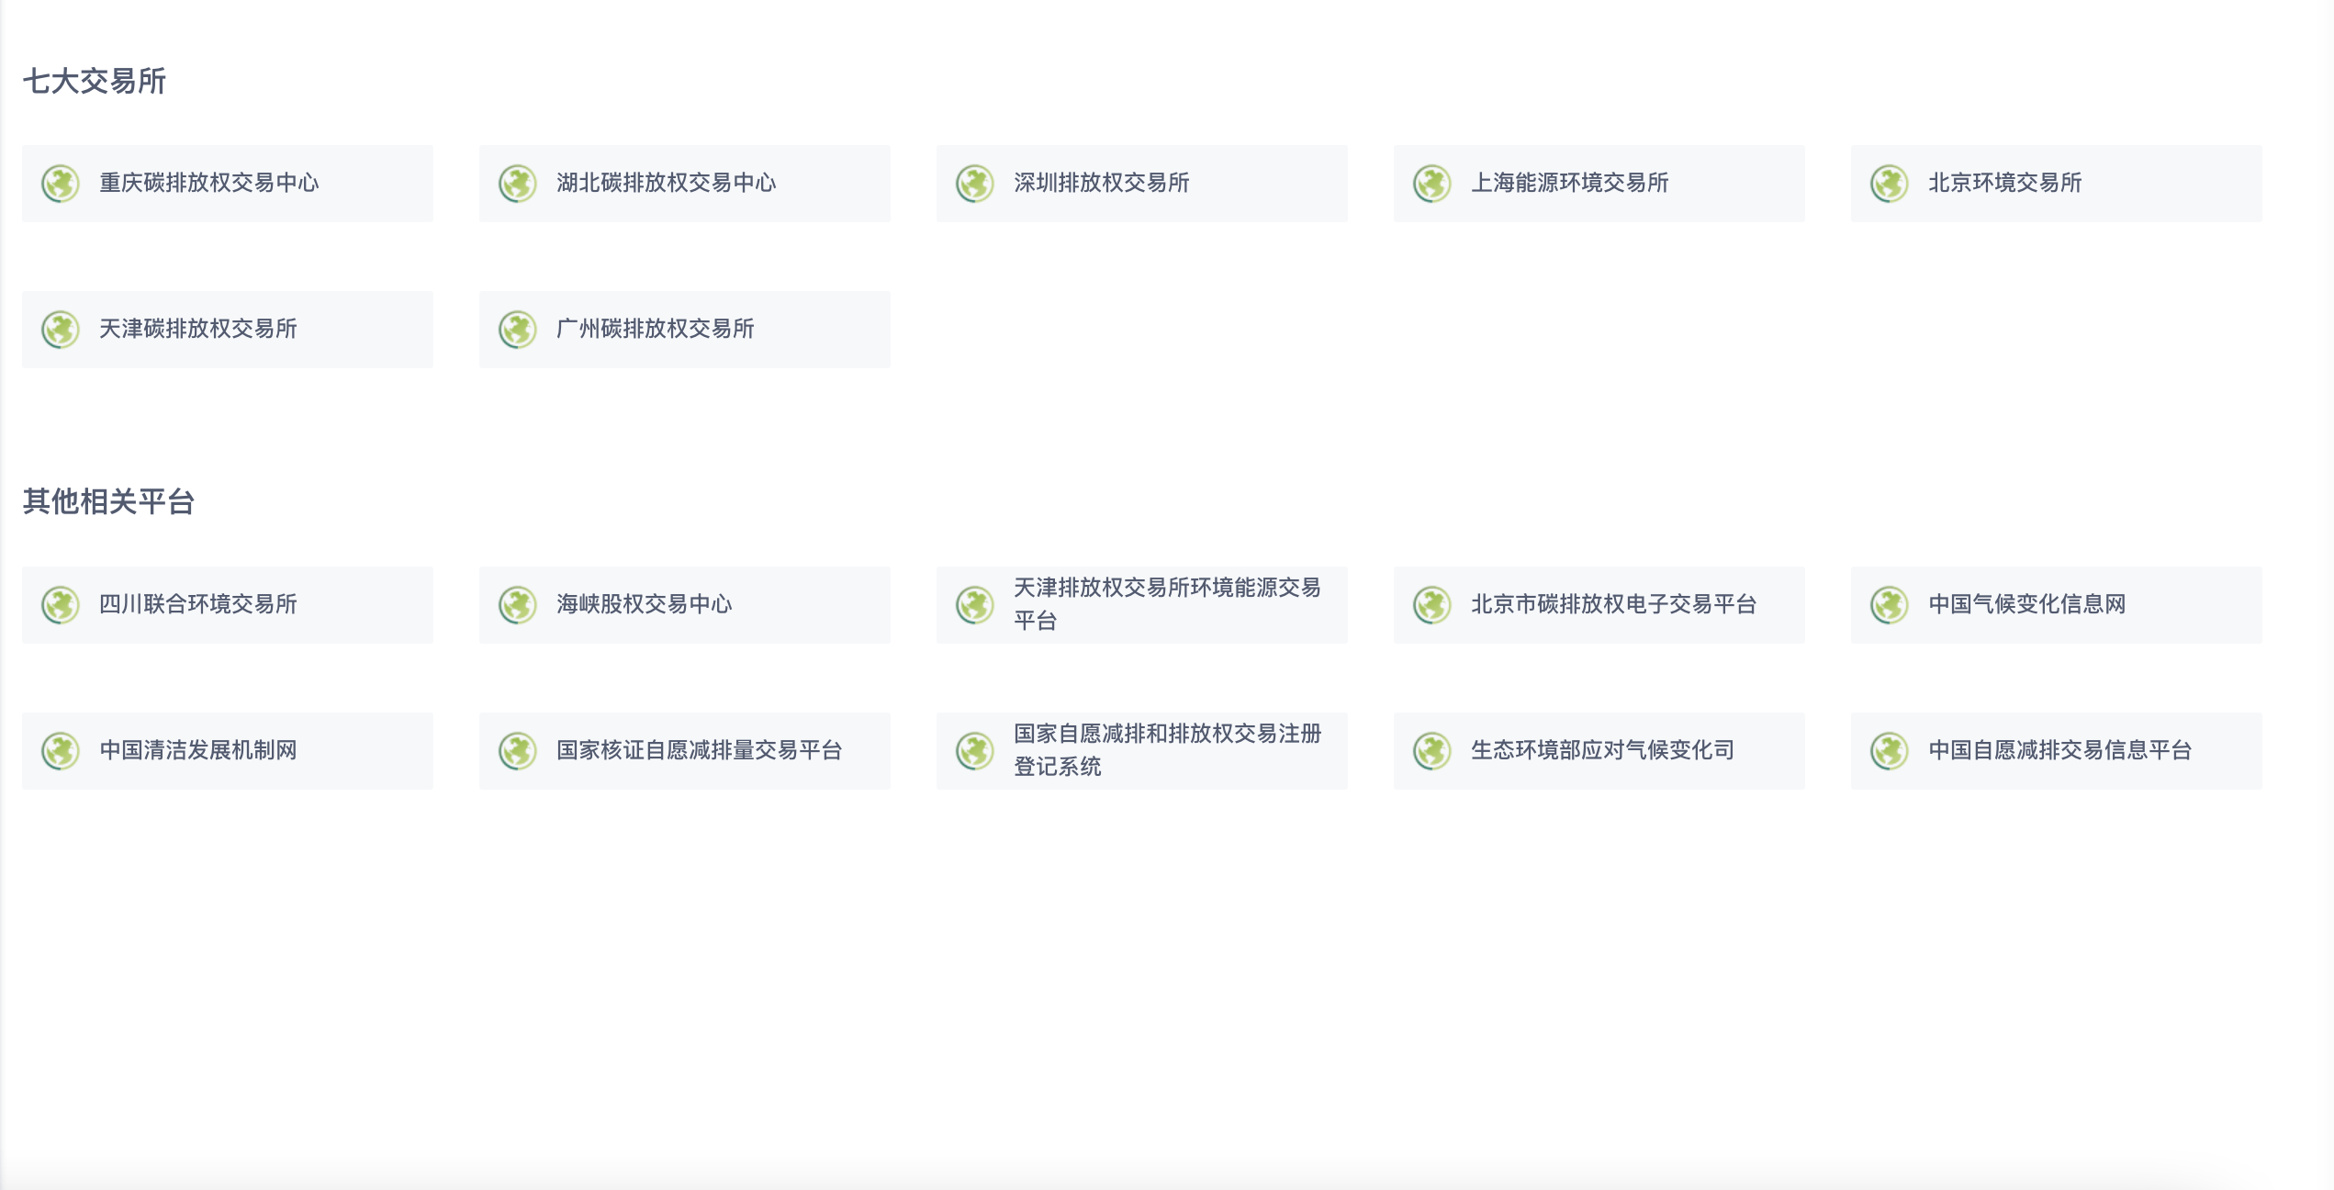Click globe icon beside 重庆碳排放权交易中心
Screen dimensions: 2334x1190
(61, 184)
